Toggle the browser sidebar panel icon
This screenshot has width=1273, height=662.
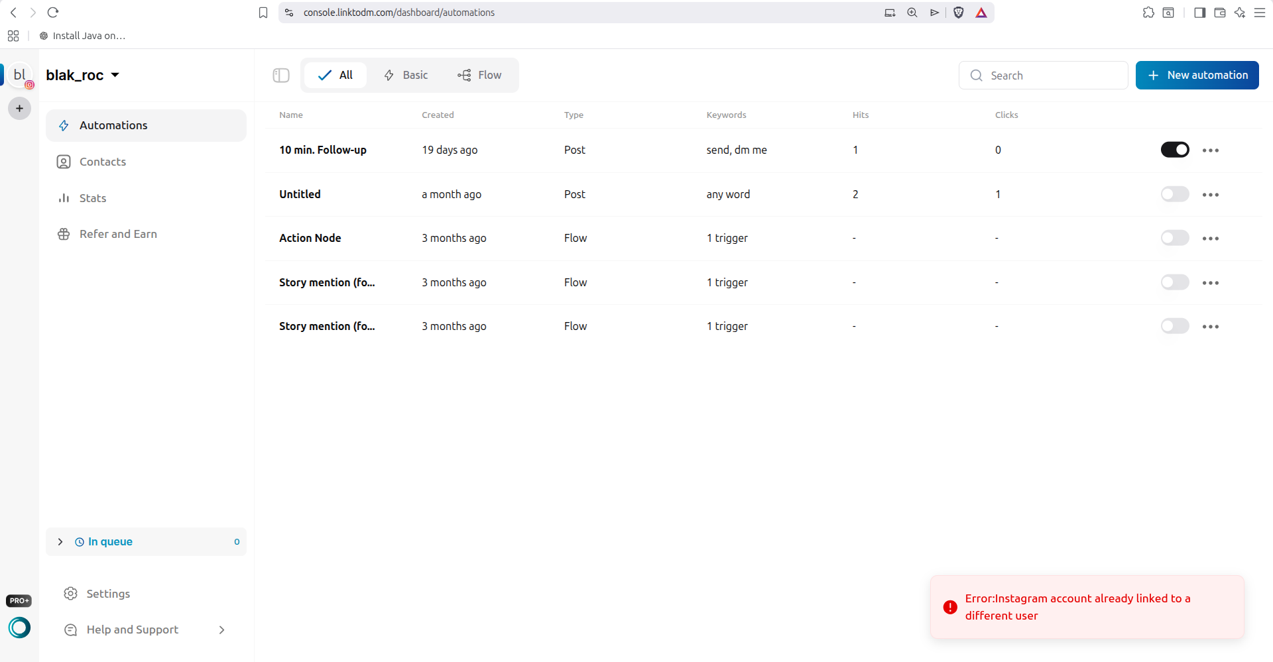coord(1199,13)
